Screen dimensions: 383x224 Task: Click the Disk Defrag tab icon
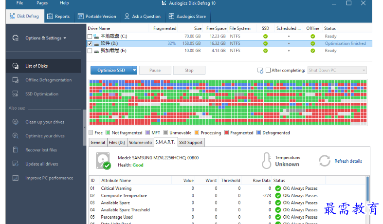12,16
